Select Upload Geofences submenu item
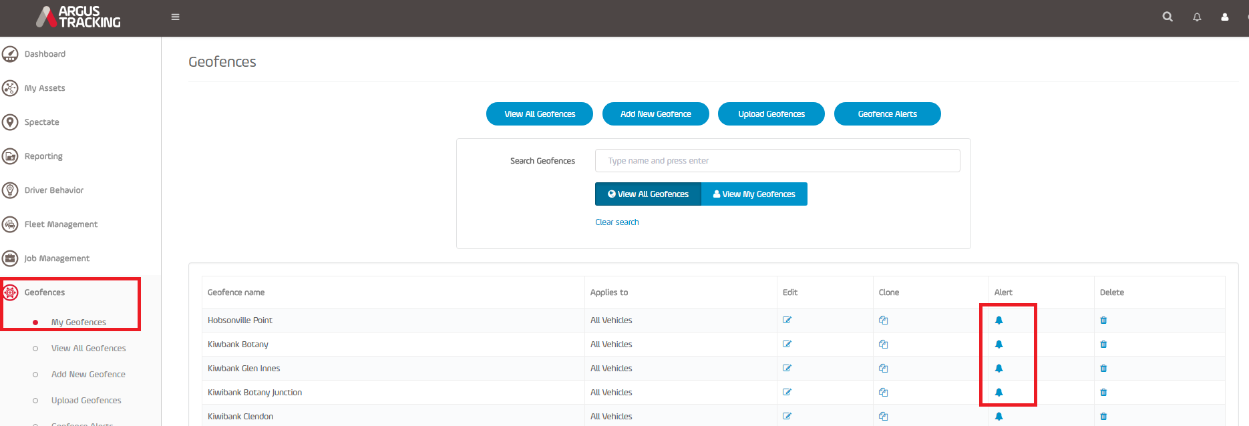 pos(86,401)
